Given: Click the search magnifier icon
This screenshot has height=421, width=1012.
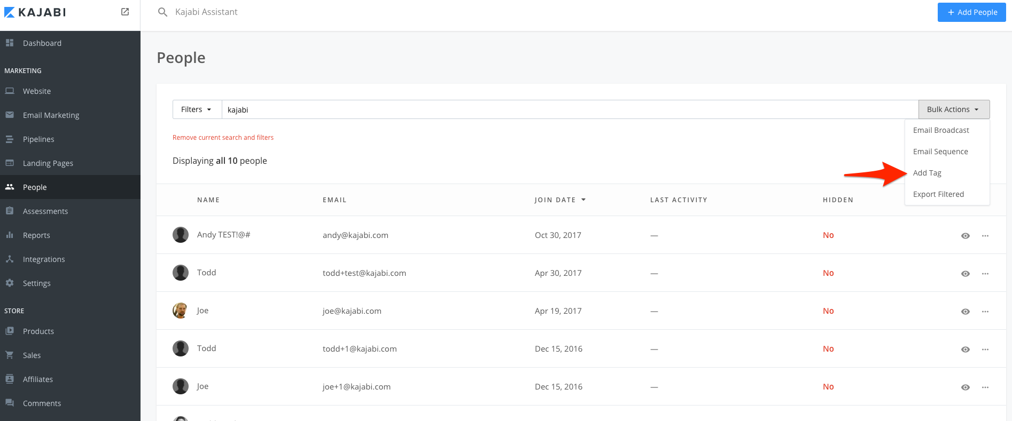Looking at the screenshot, I should point(163,12).
